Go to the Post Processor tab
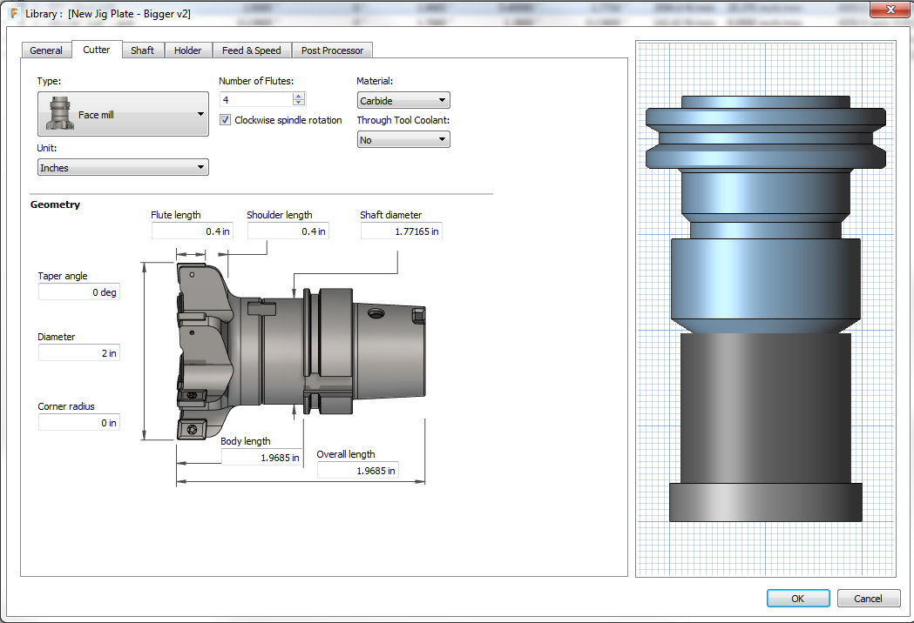 coord(332,50)
